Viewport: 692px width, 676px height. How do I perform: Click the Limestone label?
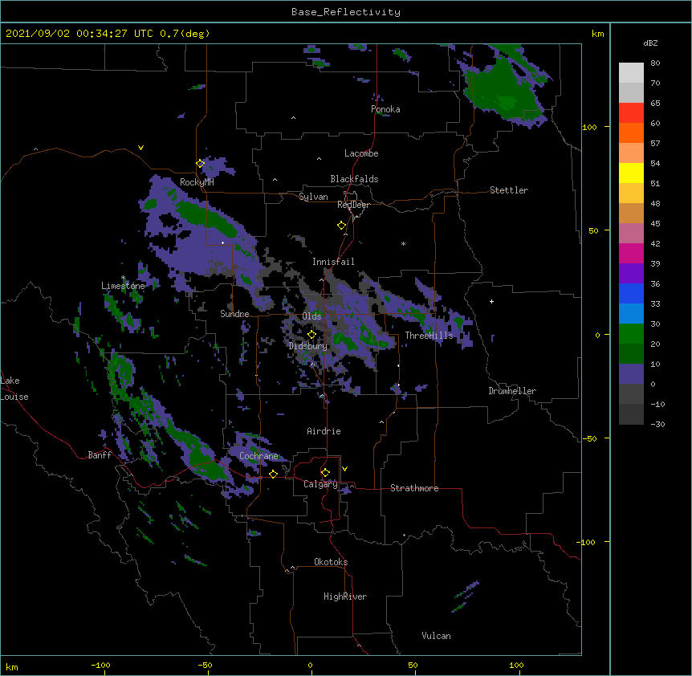(x=123, y=286)
